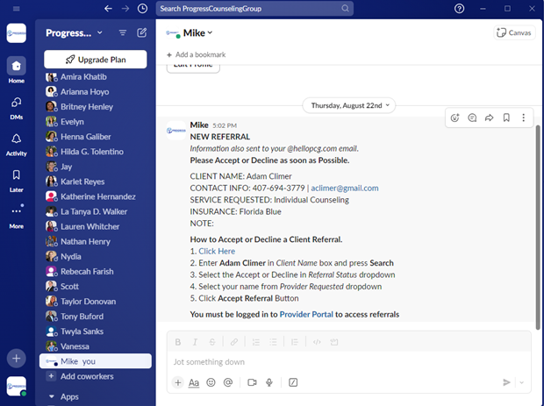Toggle bold formatting in message composer
The image size is (544, 406).
click(178, 342)
